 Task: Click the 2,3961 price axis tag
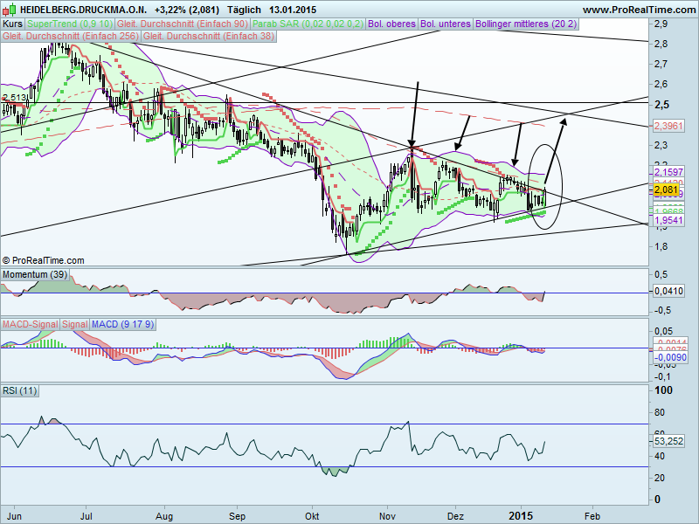[668, 126]
